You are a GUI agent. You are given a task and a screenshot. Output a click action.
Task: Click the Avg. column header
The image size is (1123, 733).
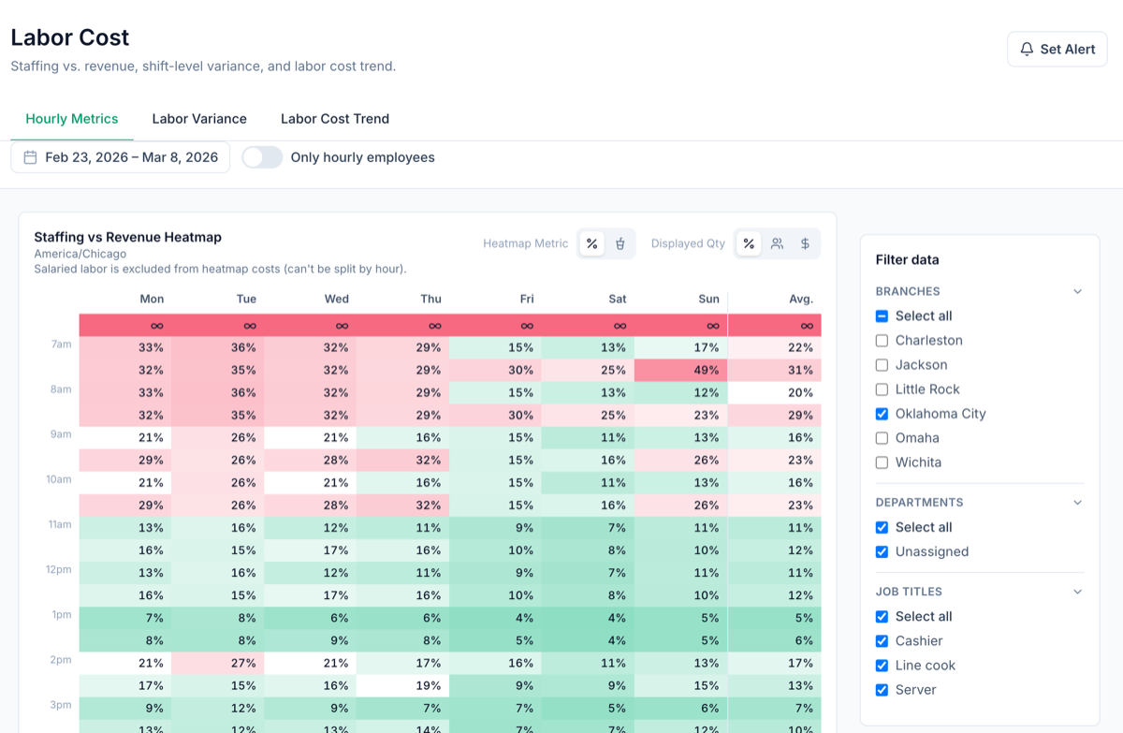[x=801, y=299]
